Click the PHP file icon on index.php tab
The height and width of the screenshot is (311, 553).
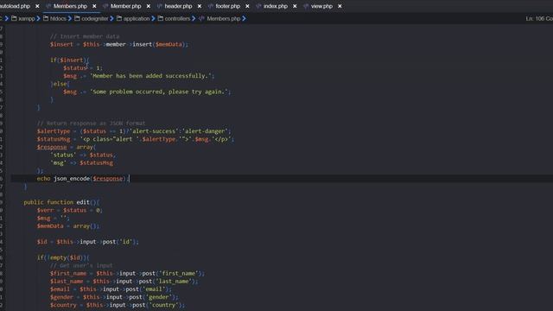(x=259, y=6)
